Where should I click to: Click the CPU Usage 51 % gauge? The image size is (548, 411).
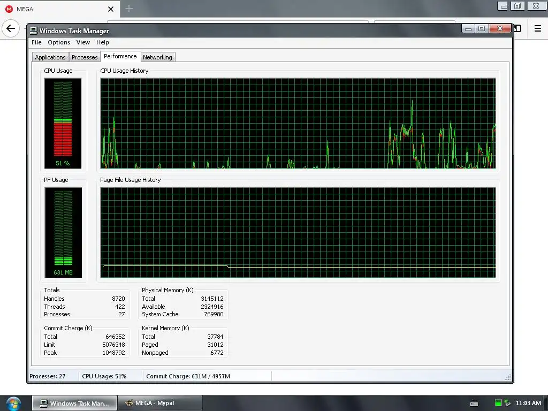[x=63, y=124]
